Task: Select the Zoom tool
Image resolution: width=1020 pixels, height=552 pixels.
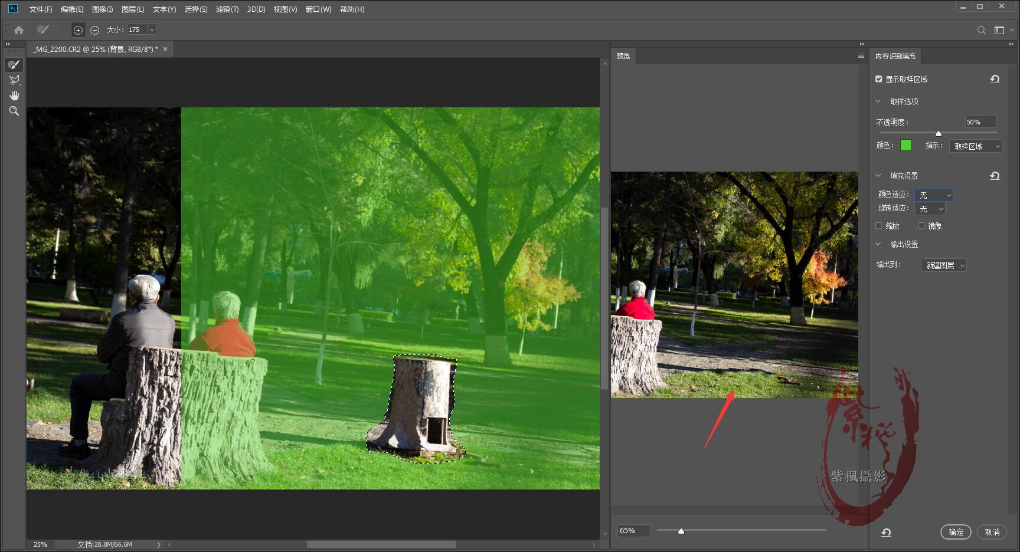Action: coord(14,111)
